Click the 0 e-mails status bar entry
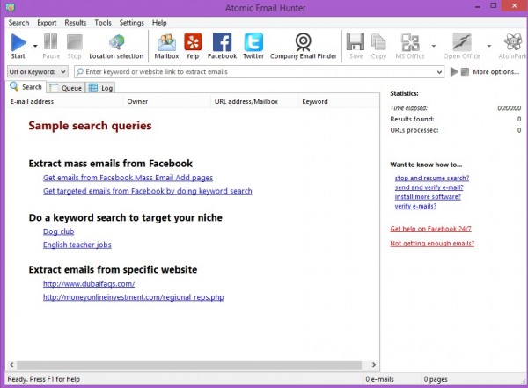This screenshot has height=388, width=528. pyautogui.click(x=379, y=379)
